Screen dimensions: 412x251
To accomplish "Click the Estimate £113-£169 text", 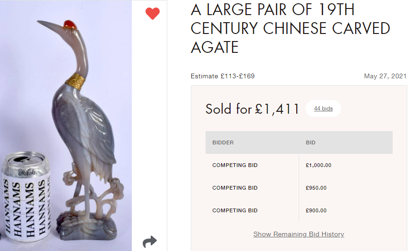I will [x=223, y=76].
